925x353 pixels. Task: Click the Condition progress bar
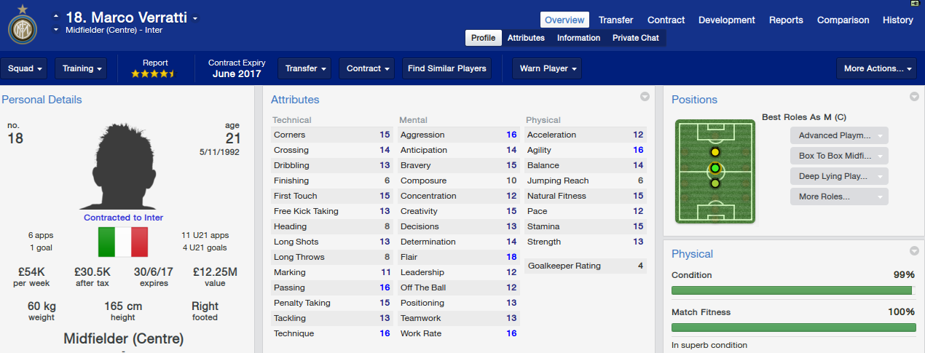793,290
